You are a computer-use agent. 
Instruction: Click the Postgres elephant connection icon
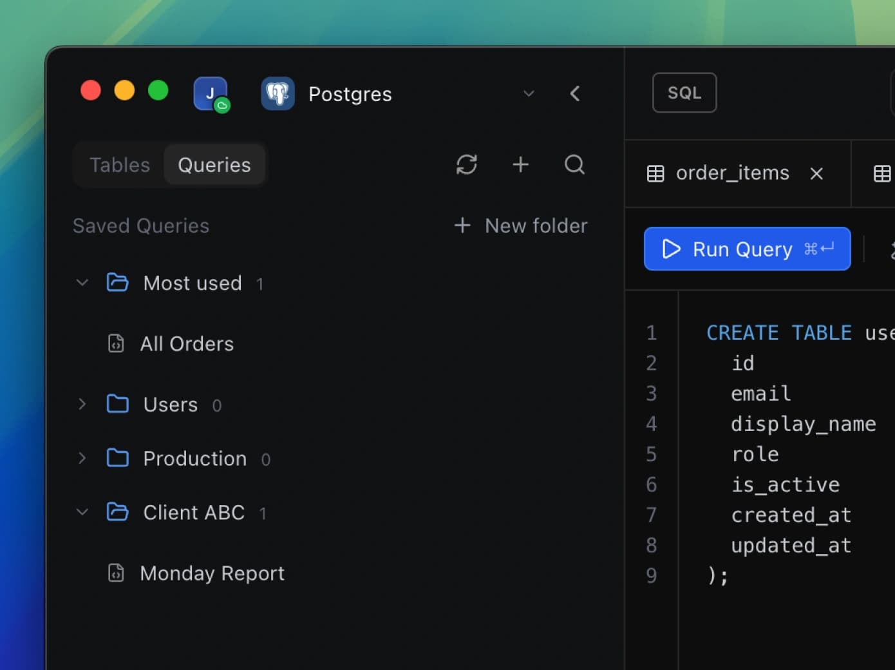(x=278, y=93)
